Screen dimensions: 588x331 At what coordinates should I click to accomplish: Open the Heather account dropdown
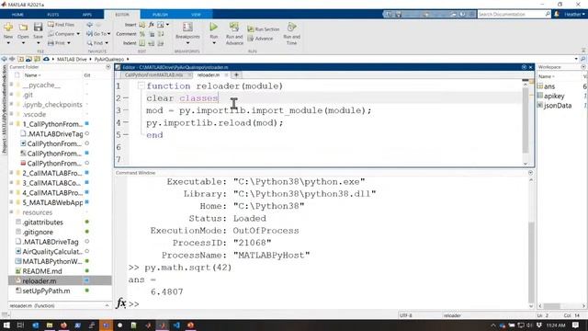click(574, 15)
